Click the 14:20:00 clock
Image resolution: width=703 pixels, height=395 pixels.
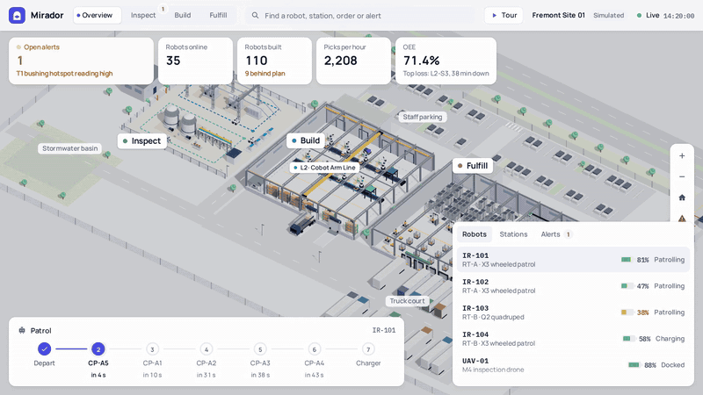tap(678, 16)
